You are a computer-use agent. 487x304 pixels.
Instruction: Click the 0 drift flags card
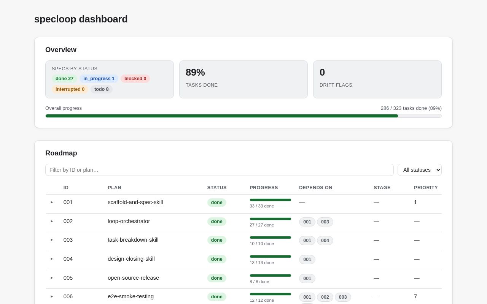tap(377, 79)
